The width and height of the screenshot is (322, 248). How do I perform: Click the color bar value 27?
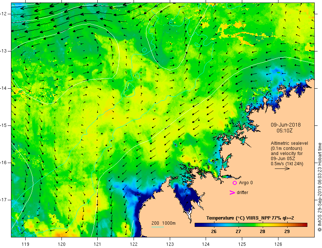[238, 232]
